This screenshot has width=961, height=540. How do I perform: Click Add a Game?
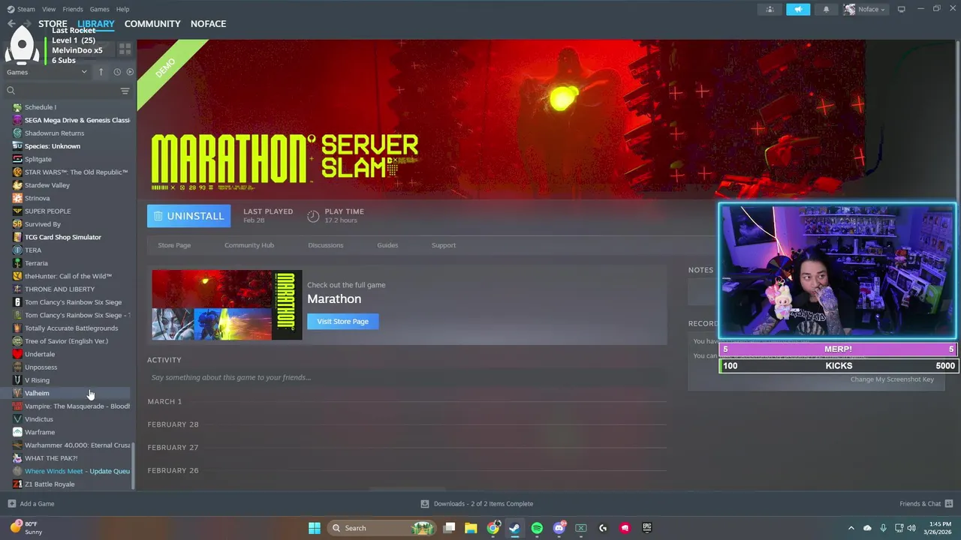point(31,504)
